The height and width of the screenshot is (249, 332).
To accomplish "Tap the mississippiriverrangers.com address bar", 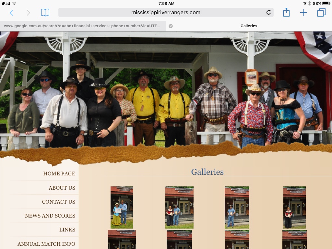I will pyautogui.click(x=165, y=13).
